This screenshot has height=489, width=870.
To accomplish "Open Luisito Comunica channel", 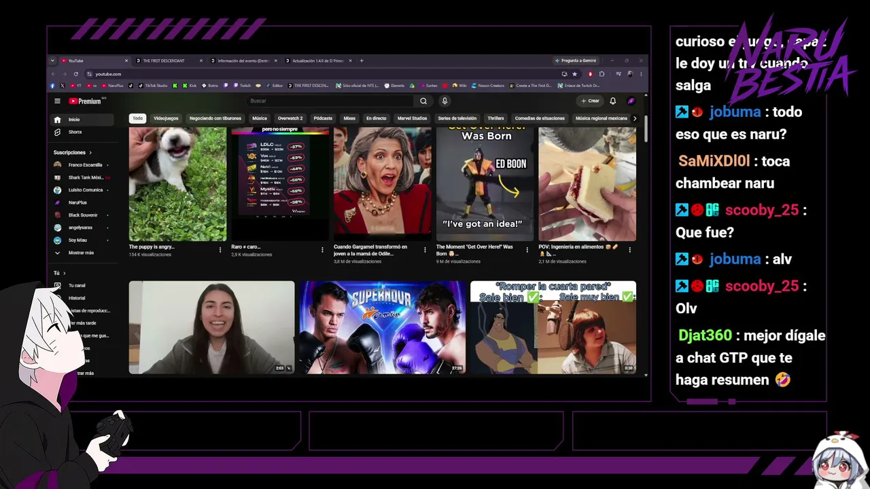I will tap(81, 190).
